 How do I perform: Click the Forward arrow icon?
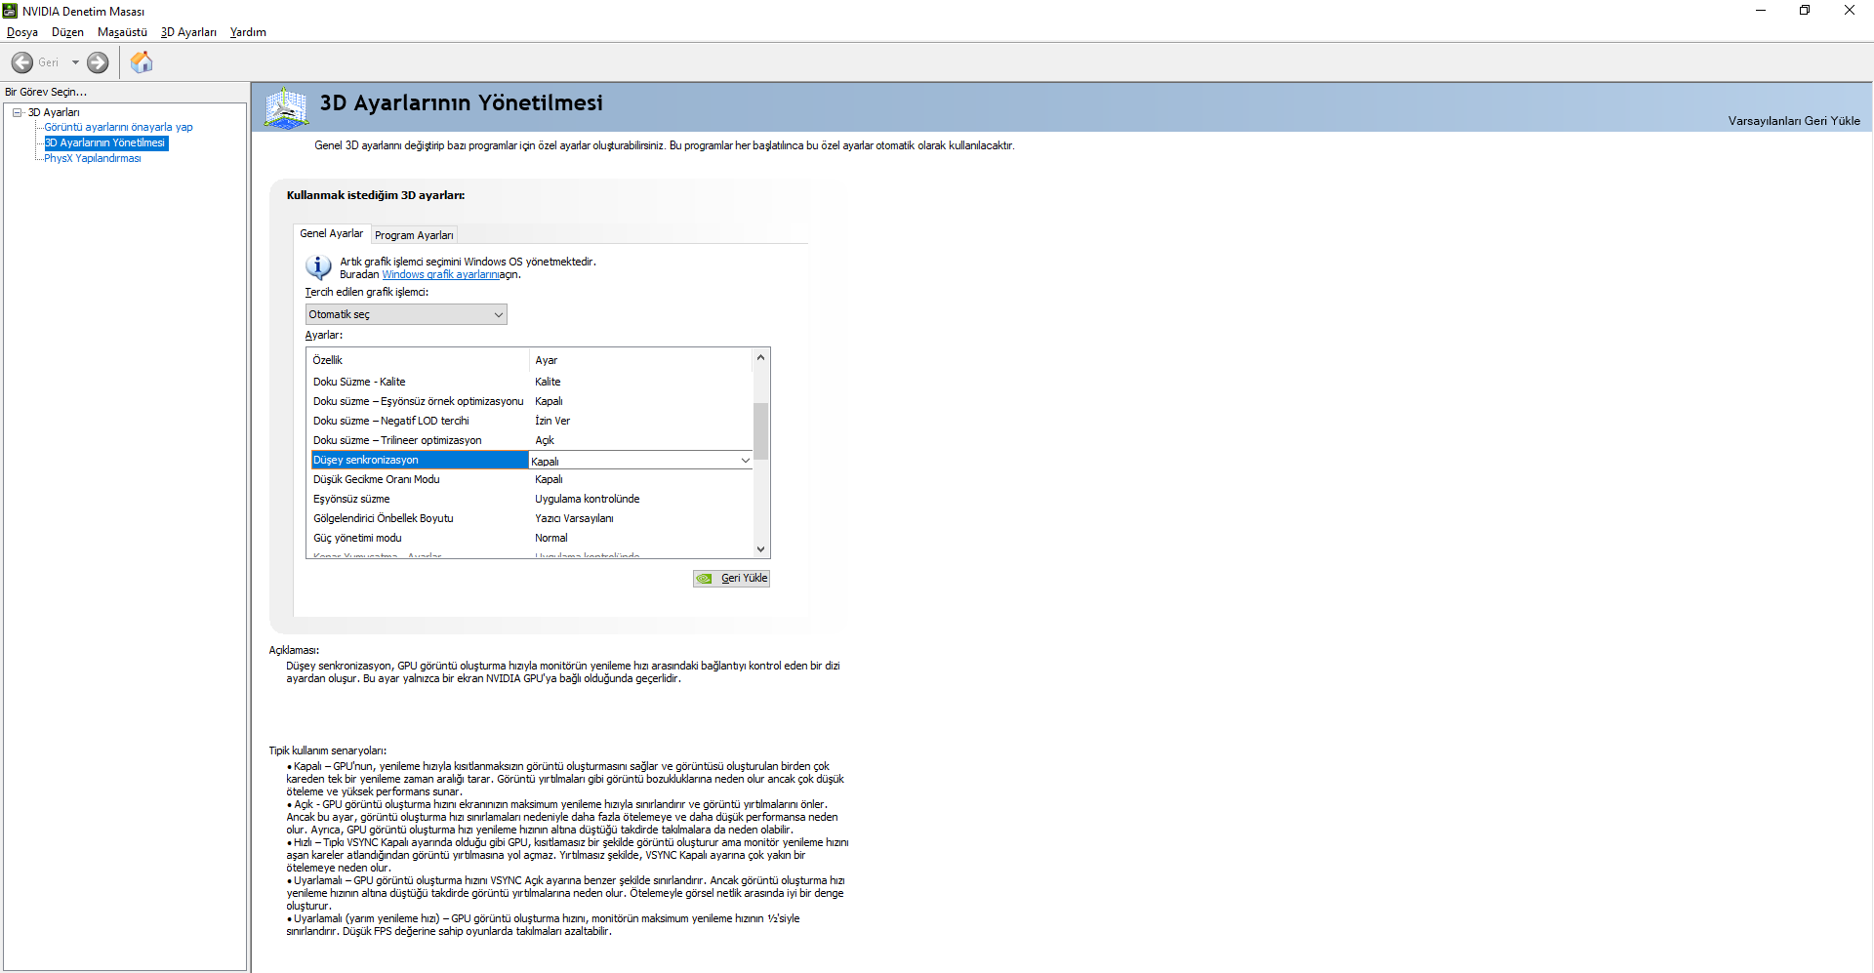pos(98,62)
